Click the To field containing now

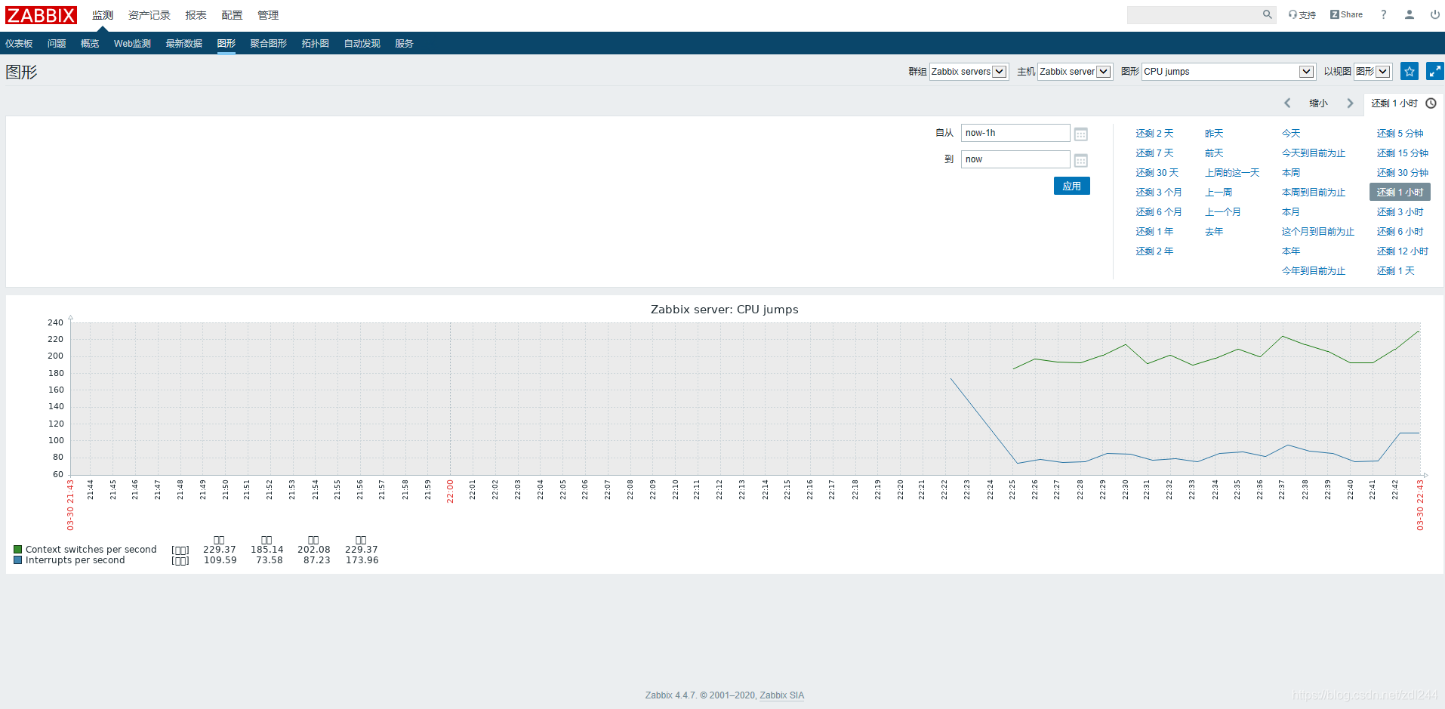pyautogui.click(x=1015, y=159)
